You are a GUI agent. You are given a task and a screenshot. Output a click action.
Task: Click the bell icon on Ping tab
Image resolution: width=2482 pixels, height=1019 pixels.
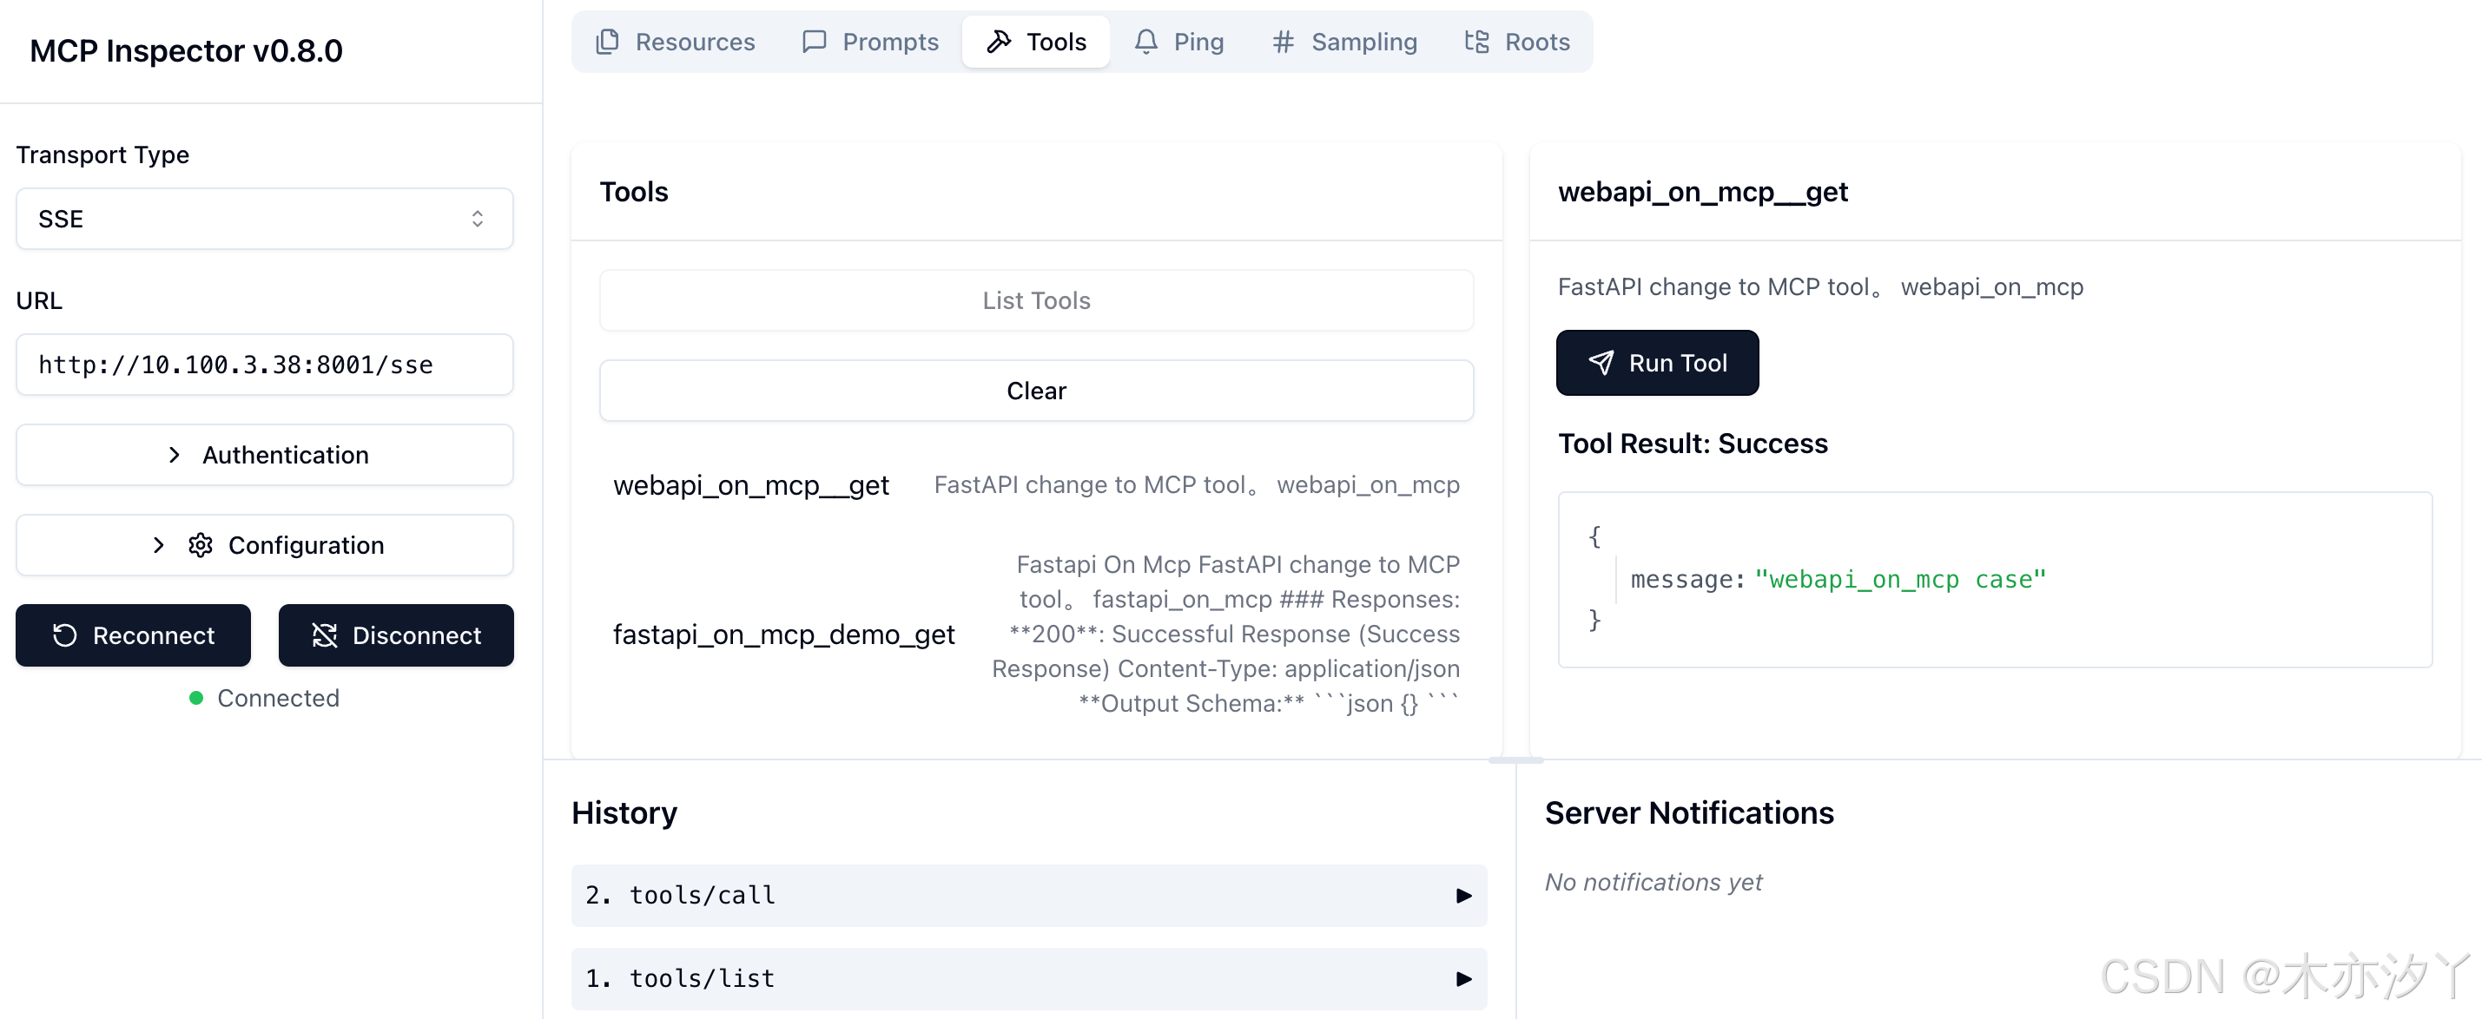1145,43
